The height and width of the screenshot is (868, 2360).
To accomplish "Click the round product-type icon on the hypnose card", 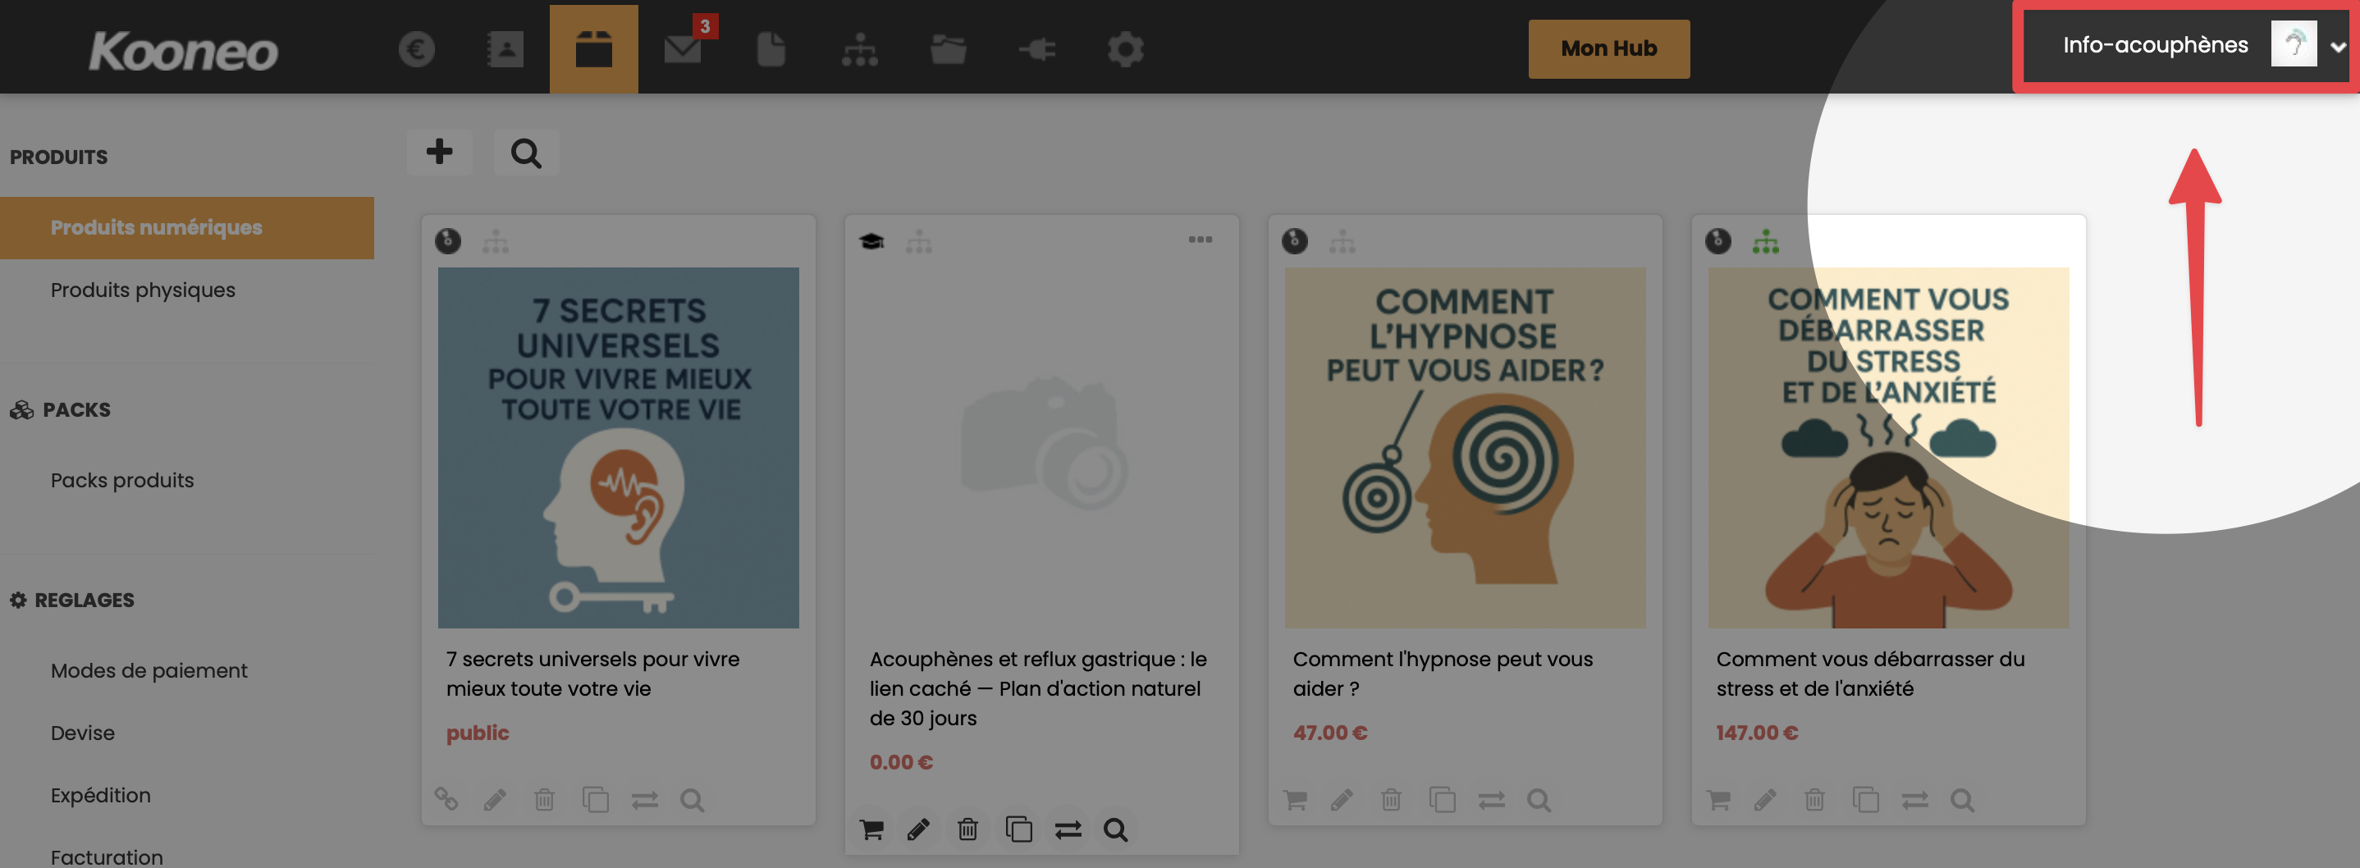I will pos(1293,241).
